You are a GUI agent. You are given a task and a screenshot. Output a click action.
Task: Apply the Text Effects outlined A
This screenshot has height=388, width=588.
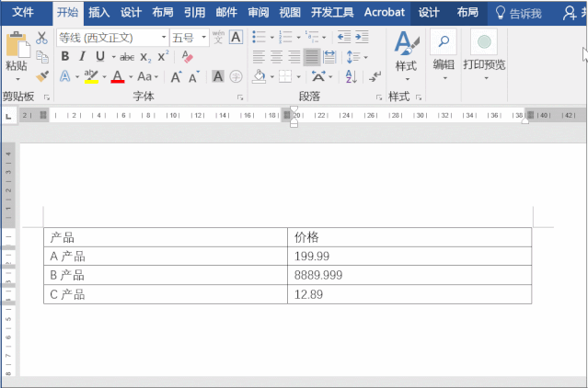click(x=65, y=77)
